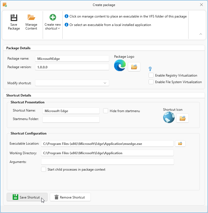Click the Arguments input field
Screen dimensions: 208x213
(x=107, y=162)
